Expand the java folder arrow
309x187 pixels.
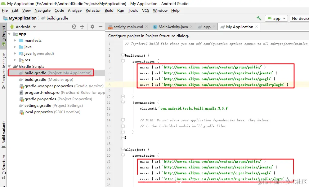tap(15, 47)
